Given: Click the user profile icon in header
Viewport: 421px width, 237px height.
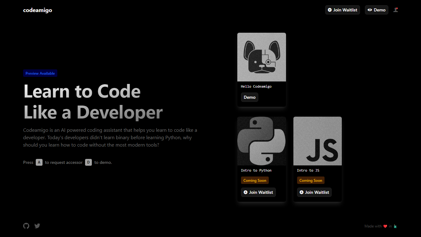Looking at the screenshot, I should [x=396, y=10].
